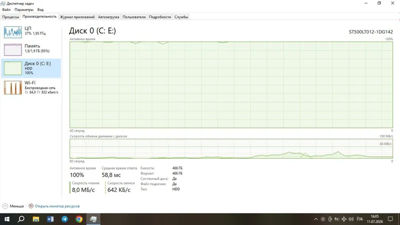The image size is (400, 225).
Task: Open Google Chrome from the taskbar
Action: 79,219
